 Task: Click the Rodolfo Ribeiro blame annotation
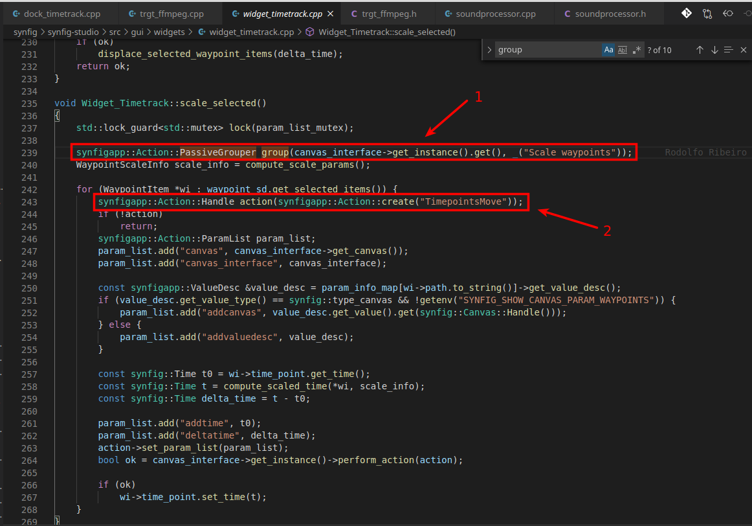coord(705,153)
